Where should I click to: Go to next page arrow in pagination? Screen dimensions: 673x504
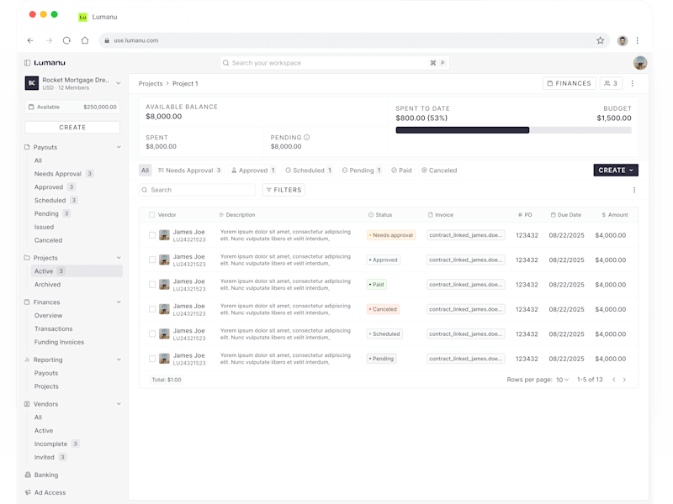click(x=624, y=380)
